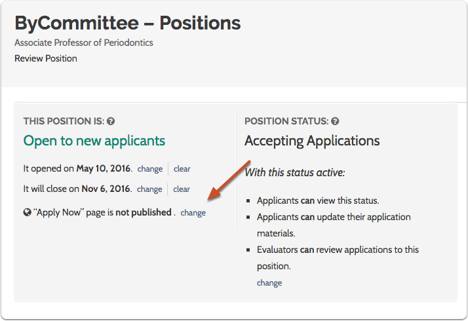Click "With this status active:" text

point(295,172)
